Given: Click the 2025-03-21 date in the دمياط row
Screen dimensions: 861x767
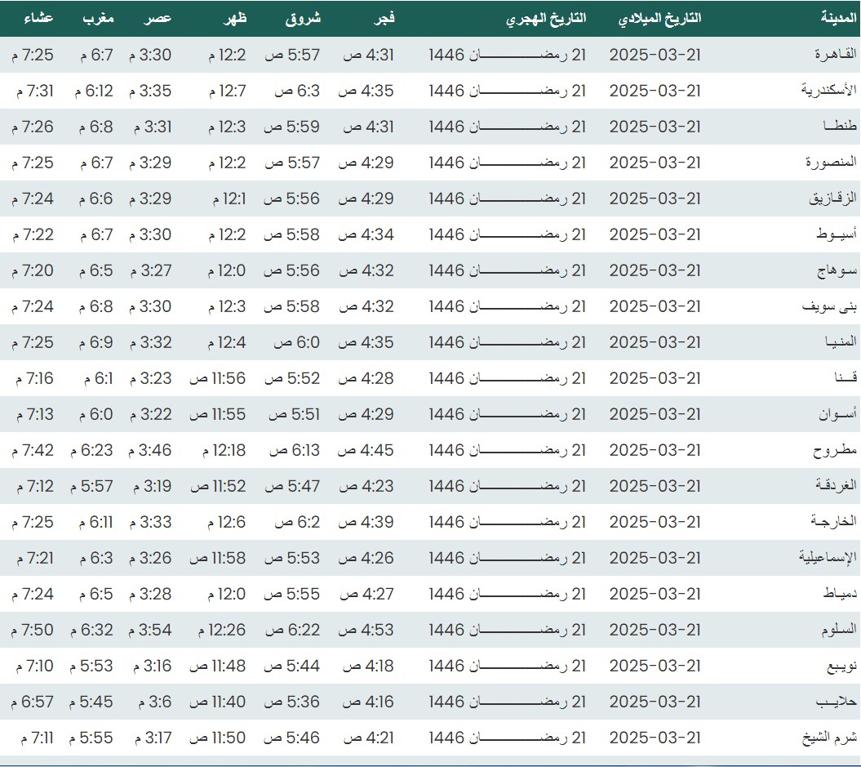Looking at the screenshot, I should 655,594.
